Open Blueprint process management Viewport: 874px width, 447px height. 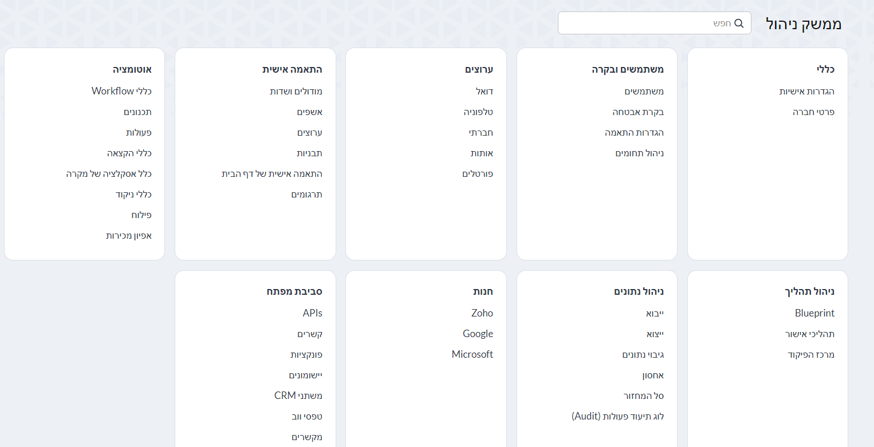coord(814,314)
